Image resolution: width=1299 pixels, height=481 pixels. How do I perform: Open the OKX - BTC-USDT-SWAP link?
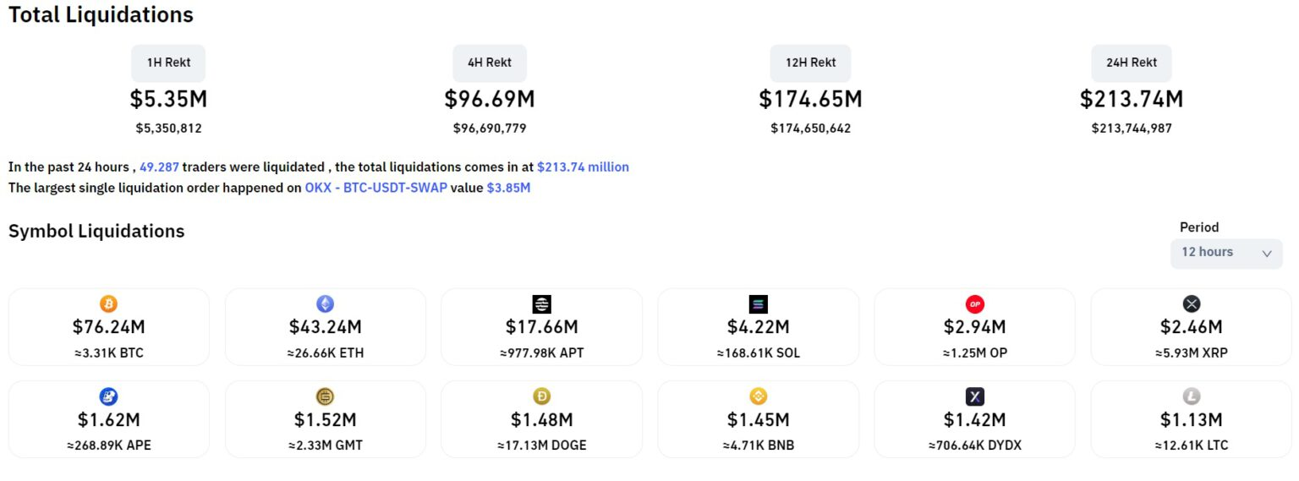click(x=375, y=188)
